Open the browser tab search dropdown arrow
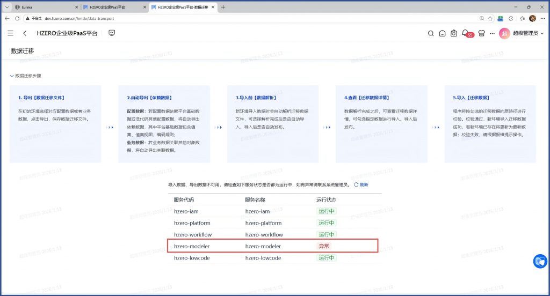This screenshot has width=550, height=296. click(6, 7)
